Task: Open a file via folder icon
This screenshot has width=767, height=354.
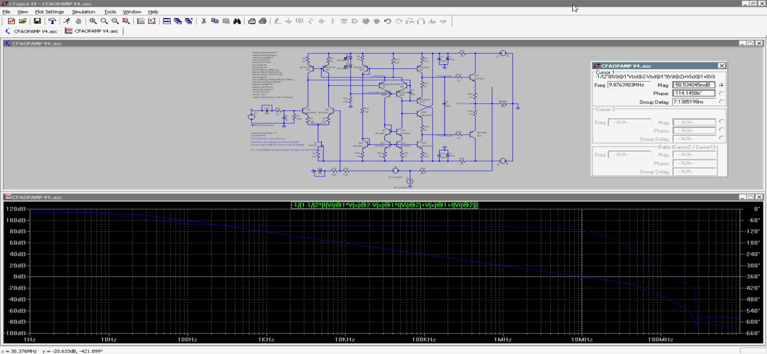Action: (x=23, y=21)
